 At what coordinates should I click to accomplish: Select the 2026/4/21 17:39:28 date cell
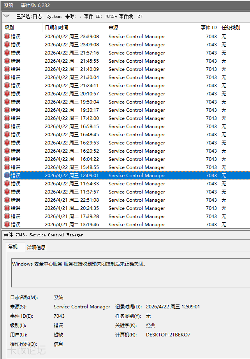(72, 216)
